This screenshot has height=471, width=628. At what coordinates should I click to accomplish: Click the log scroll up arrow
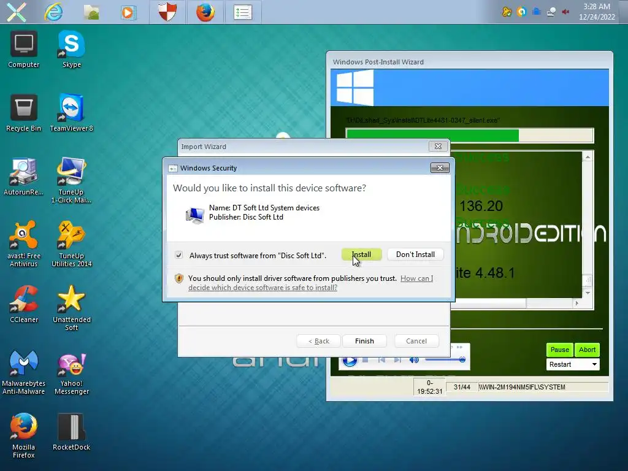[588, 157]
